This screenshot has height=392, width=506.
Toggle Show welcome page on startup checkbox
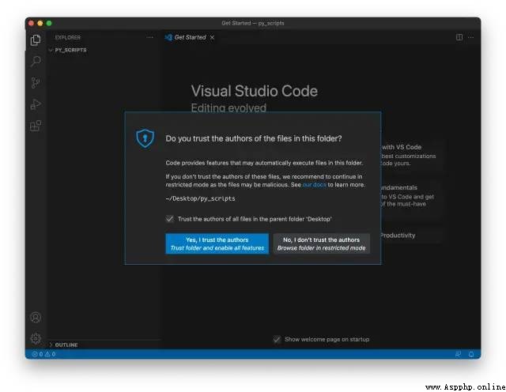click(x=277, y=339)
